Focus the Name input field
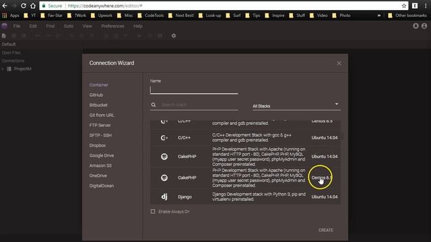 tap(194, 90)
